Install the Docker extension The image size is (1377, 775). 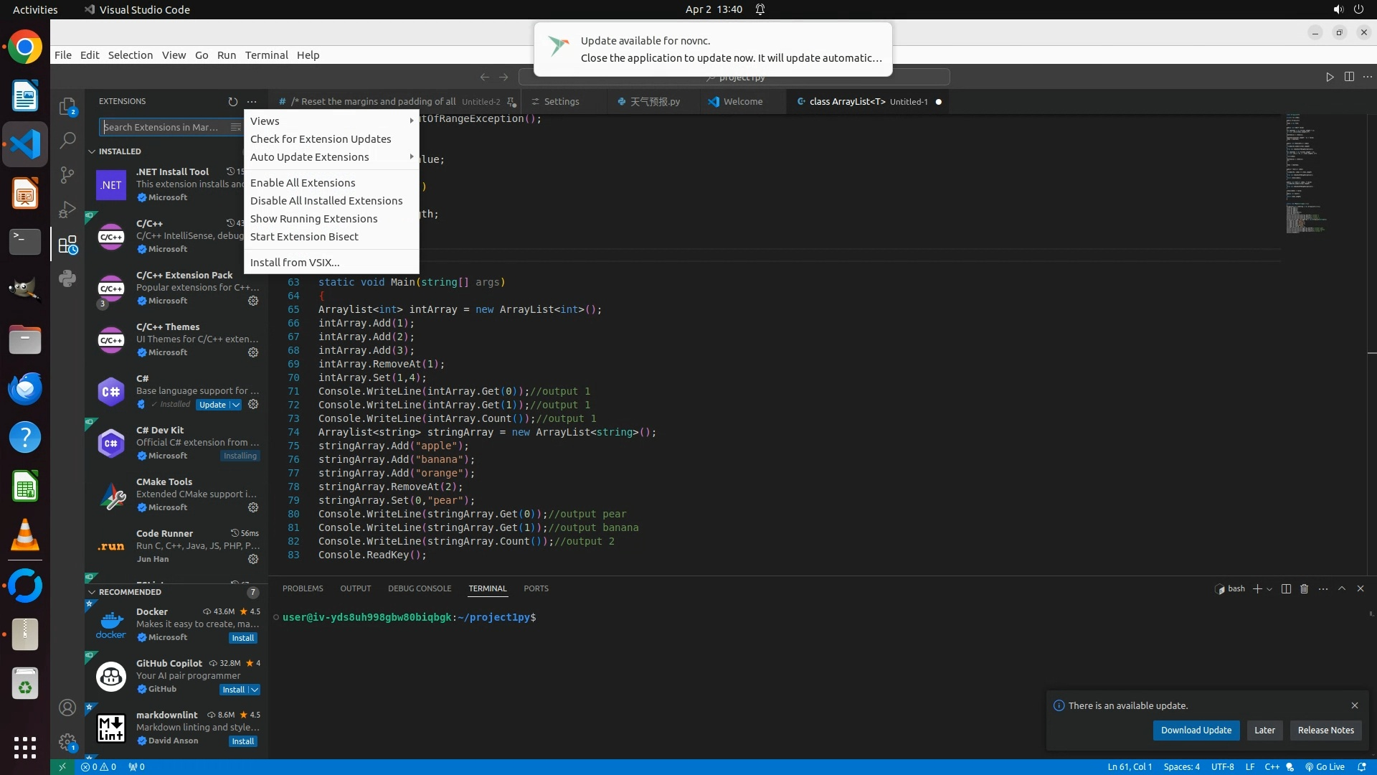[242, 638]
